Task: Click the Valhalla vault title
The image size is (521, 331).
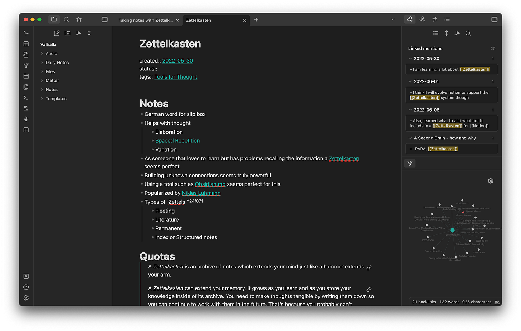Action: 48,45
